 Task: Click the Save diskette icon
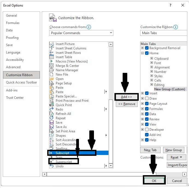52,122
